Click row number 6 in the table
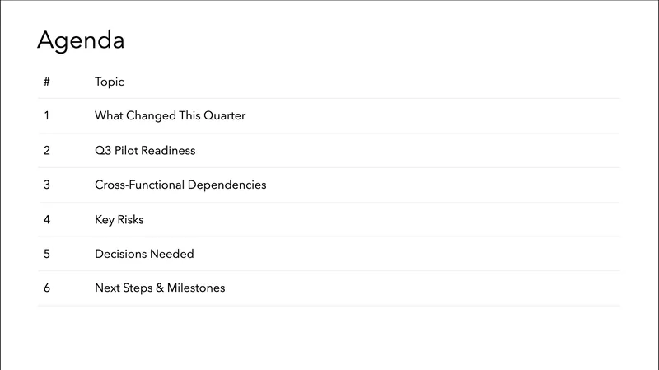 tap(47, 288)
